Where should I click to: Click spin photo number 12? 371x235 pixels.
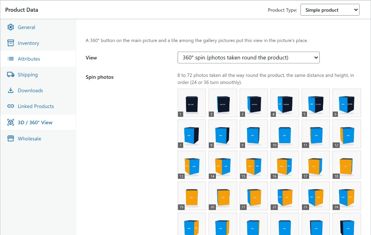[346, 134]
